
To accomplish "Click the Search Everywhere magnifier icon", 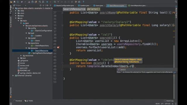I will click(x=176, y=1).
